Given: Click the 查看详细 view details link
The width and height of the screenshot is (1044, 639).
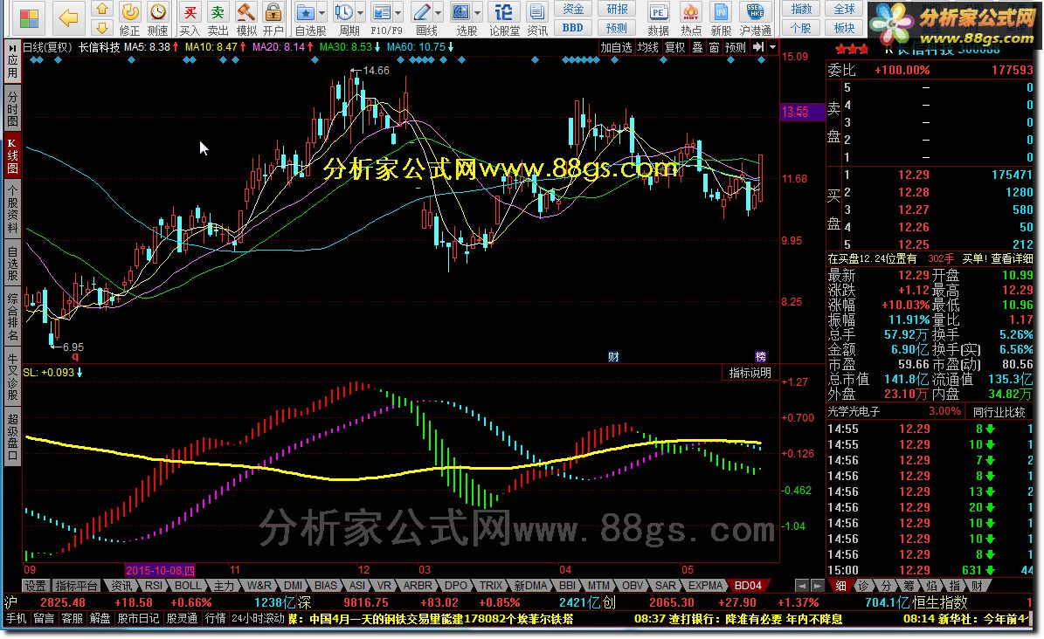Looking at the screenshot, I should pos(1012,258).
